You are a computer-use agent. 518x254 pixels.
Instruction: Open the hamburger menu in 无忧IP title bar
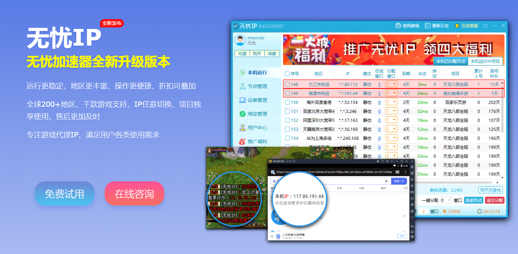[x=485, y=26]
